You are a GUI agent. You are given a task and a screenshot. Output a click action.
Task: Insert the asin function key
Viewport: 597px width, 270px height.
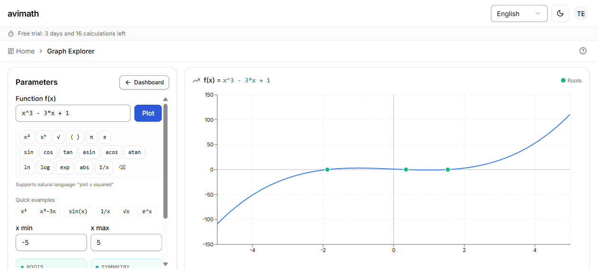(89, 152)
